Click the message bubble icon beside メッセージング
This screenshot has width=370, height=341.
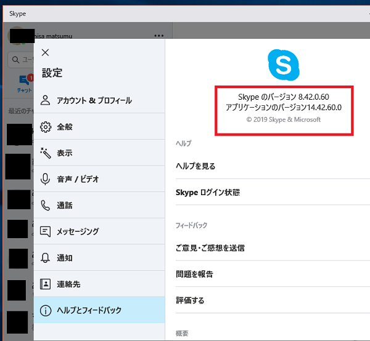(45, 231)
